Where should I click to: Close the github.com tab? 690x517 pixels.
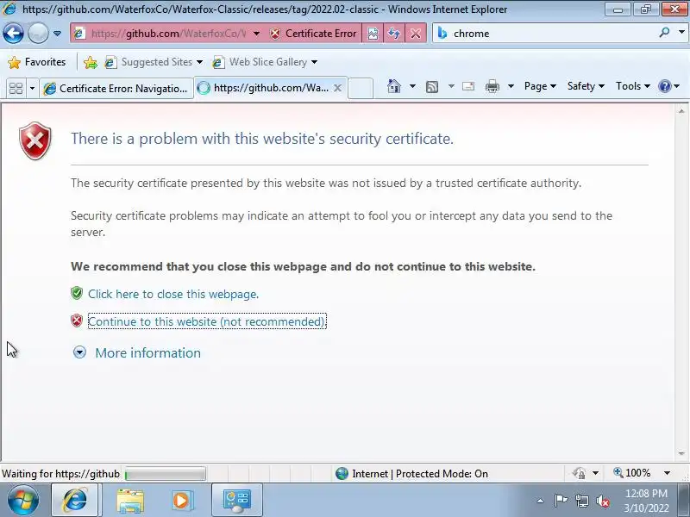point(337,88)
